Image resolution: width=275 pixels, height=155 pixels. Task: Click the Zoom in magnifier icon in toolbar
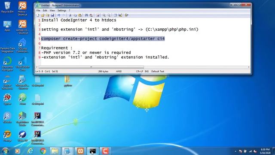click(x=104, y=15)
